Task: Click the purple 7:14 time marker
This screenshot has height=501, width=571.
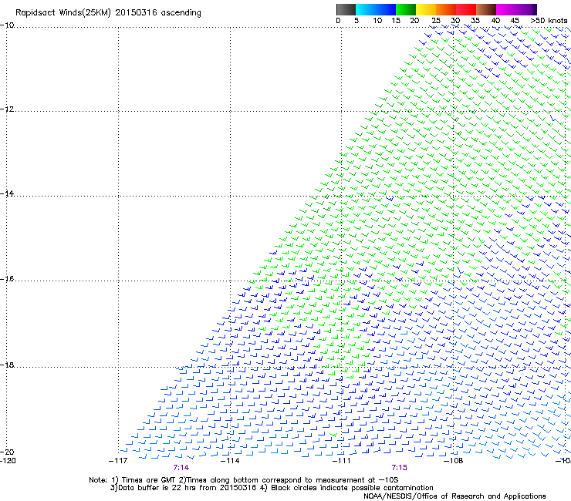Action: click(181, 468)
